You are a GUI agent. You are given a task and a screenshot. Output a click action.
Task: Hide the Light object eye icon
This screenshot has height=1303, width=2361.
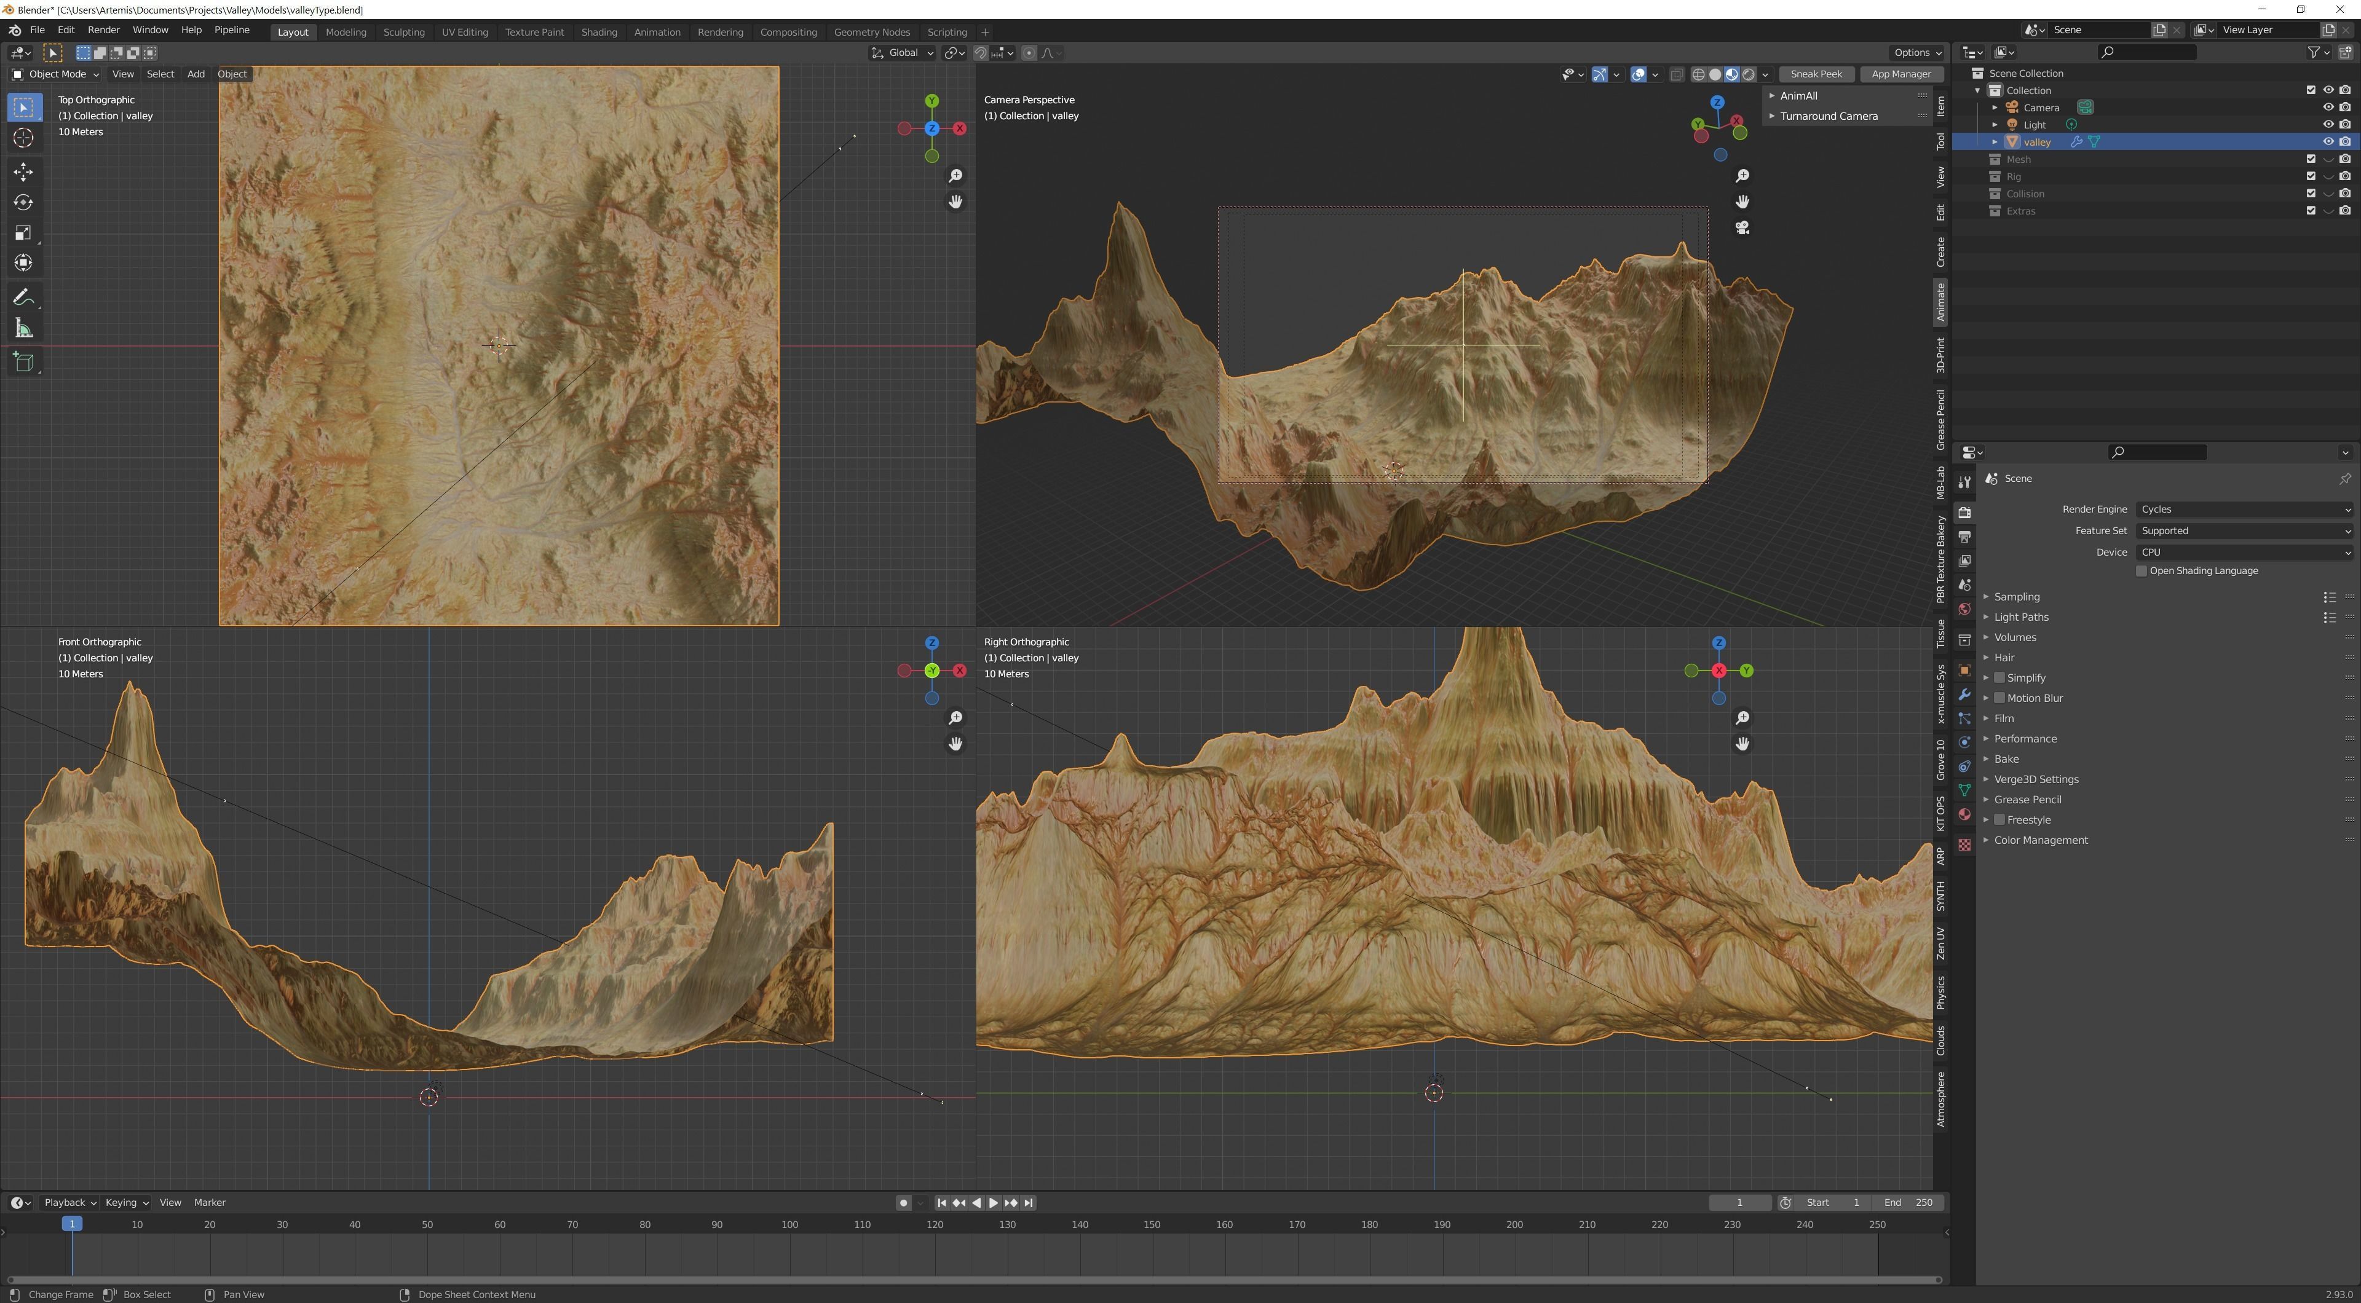(2327, 125)
